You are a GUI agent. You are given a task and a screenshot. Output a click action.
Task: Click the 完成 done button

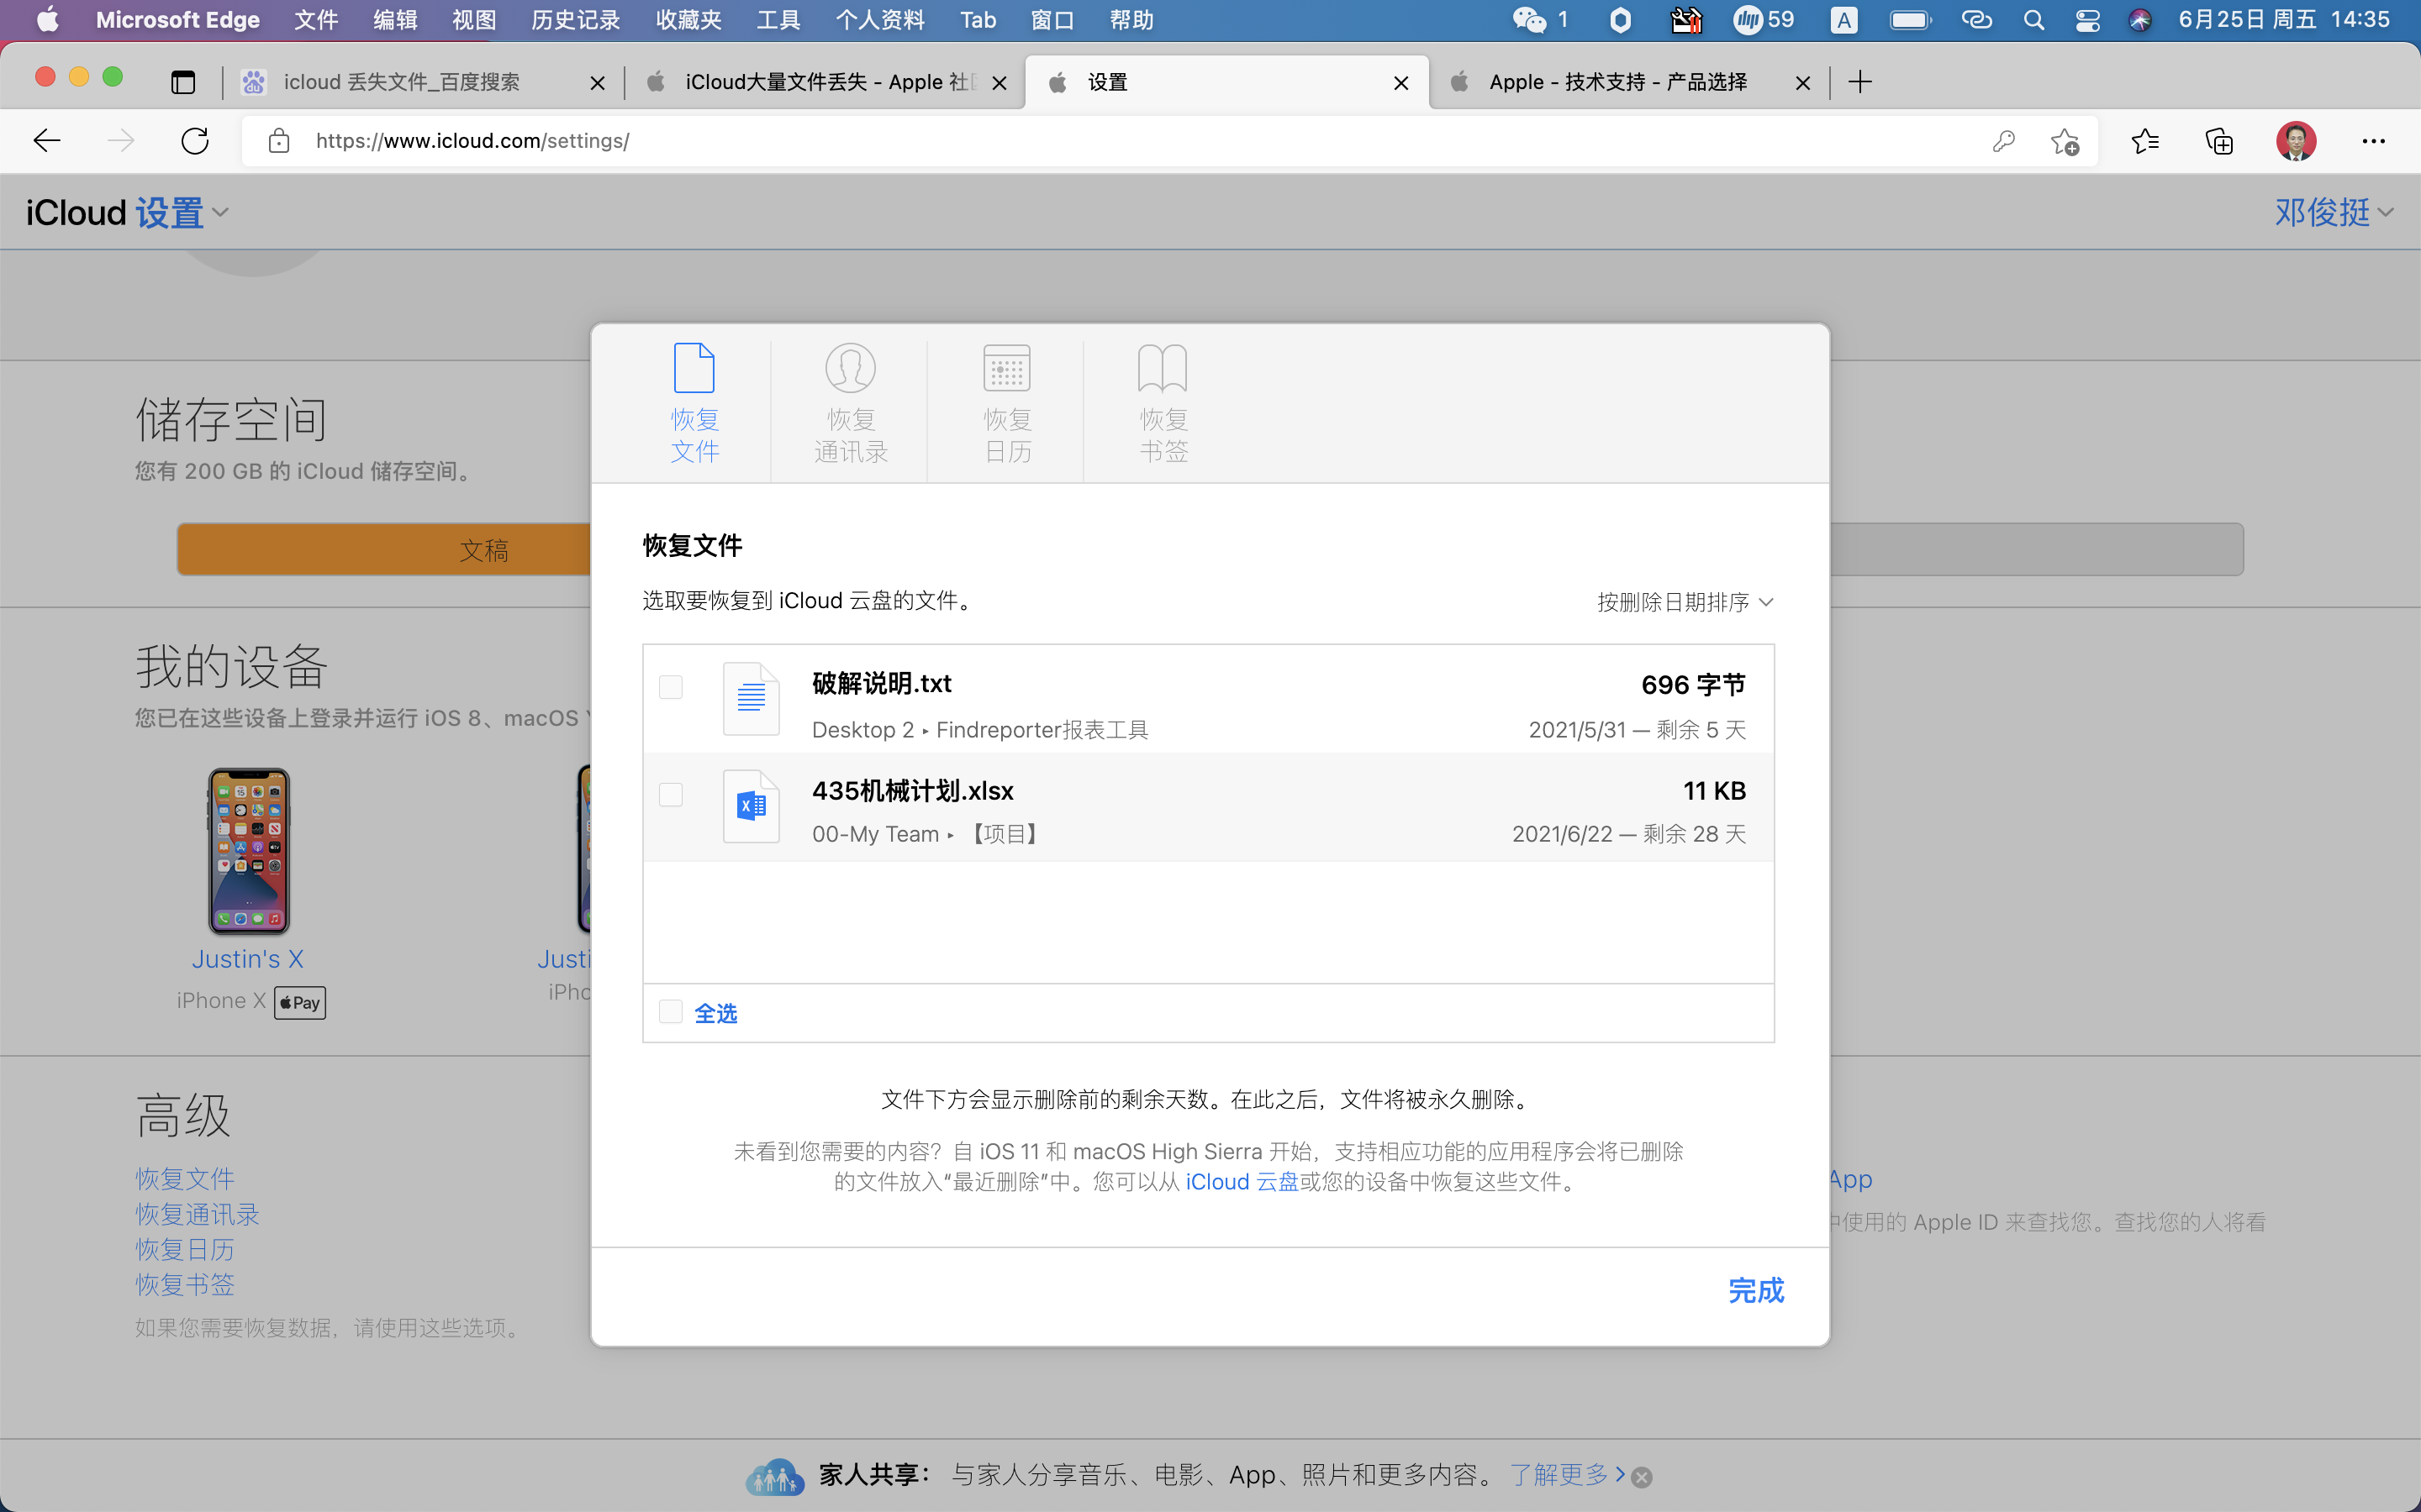pos(1756,1291)
